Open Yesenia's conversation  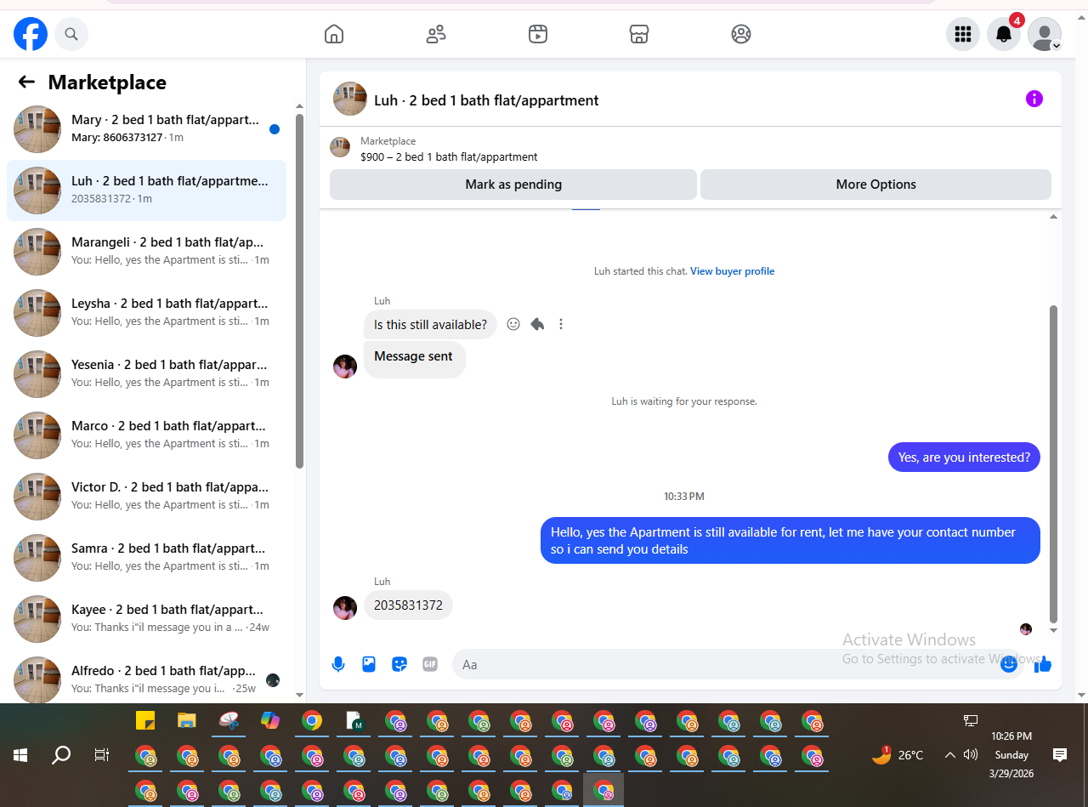[x=146, y=374]
